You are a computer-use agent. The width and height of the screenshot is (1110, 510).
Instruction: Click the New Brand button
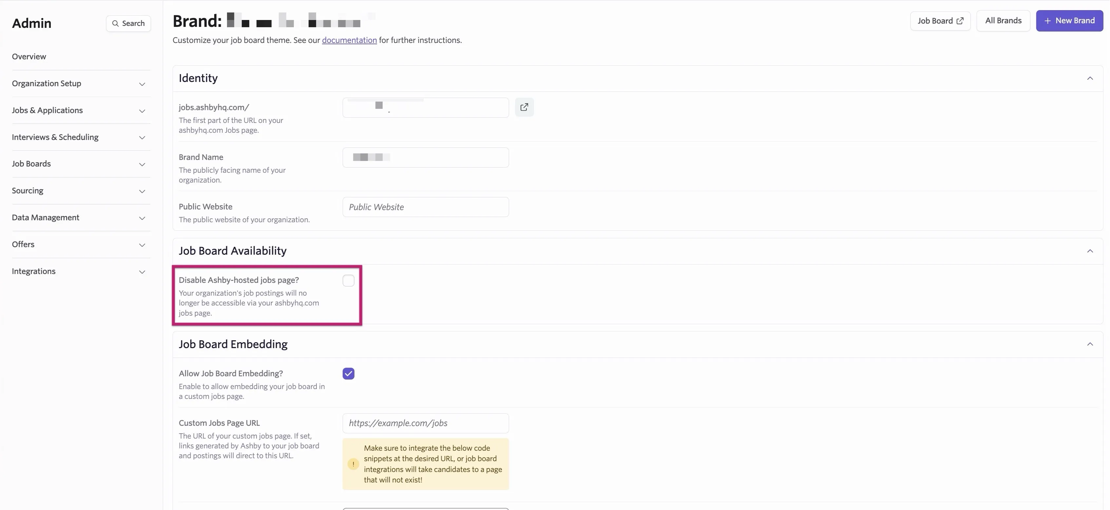pos(1069,21)
